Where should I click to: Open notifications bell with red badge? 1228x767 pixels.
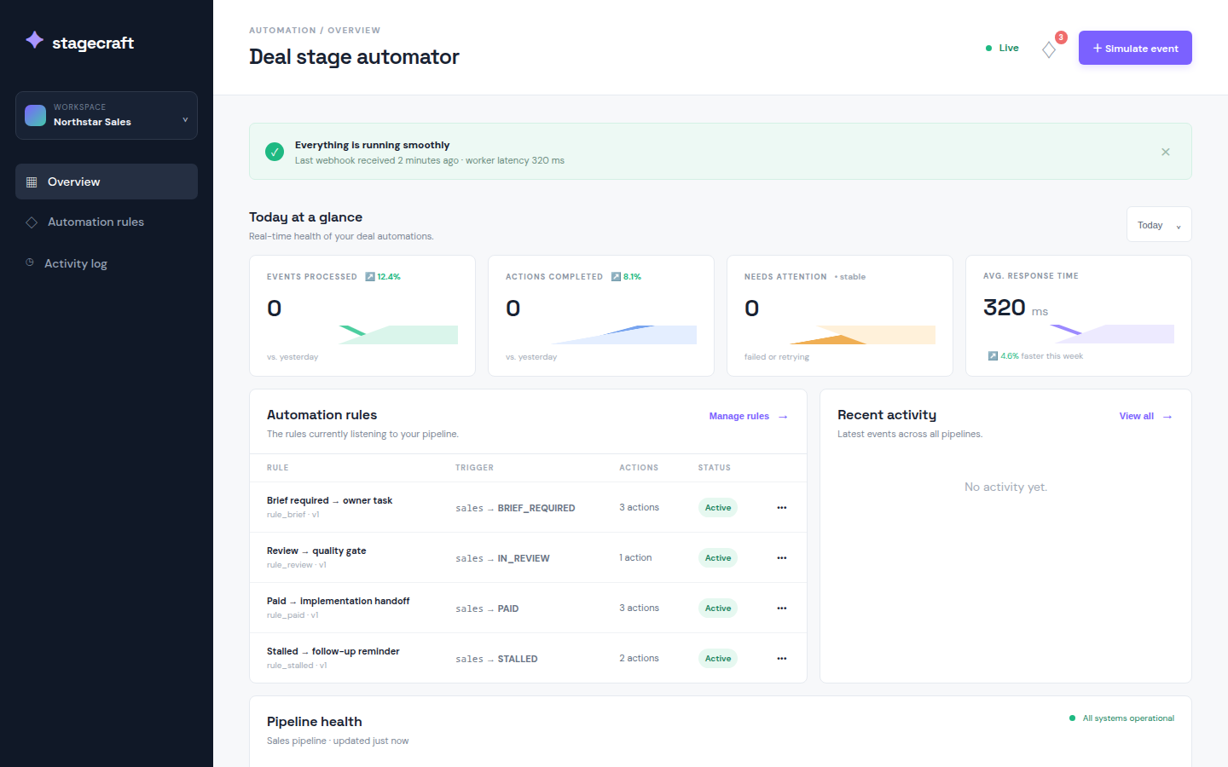pyautogui.click(x=1050, y=49)
